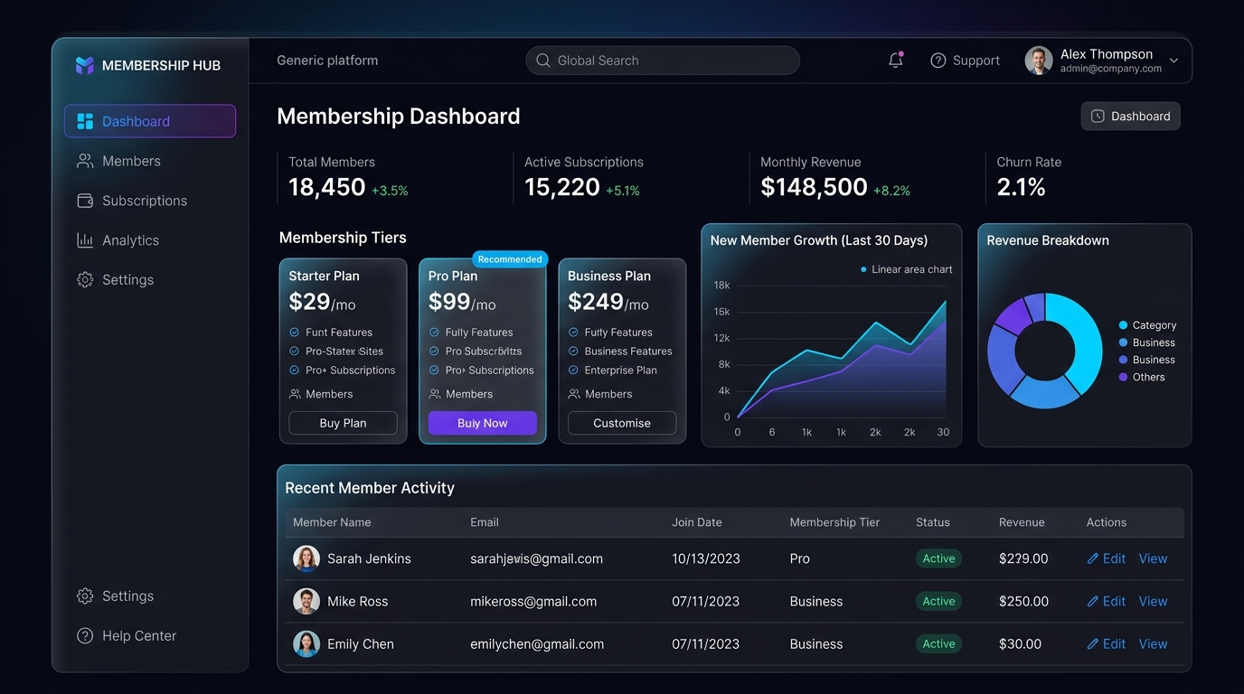Click the email mikeross@gmail.com

tap(533, 602)
